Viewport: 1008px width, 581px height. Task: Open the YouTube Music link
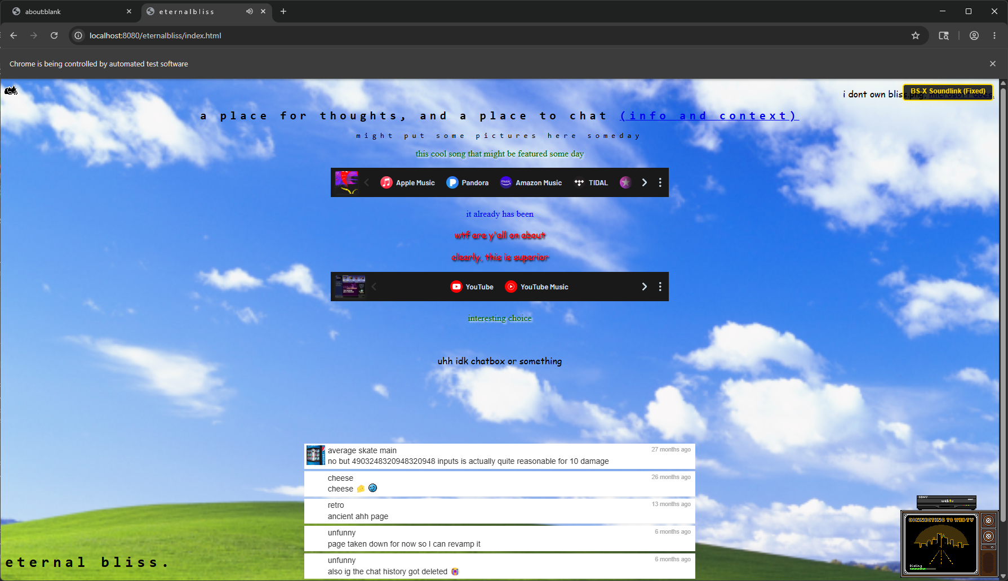(x=536, y=287)
